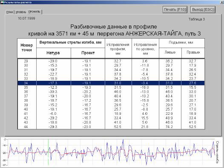This screenshot has width=224, height=168.
Task: Select table row for point 38
Action: point(111,100)
